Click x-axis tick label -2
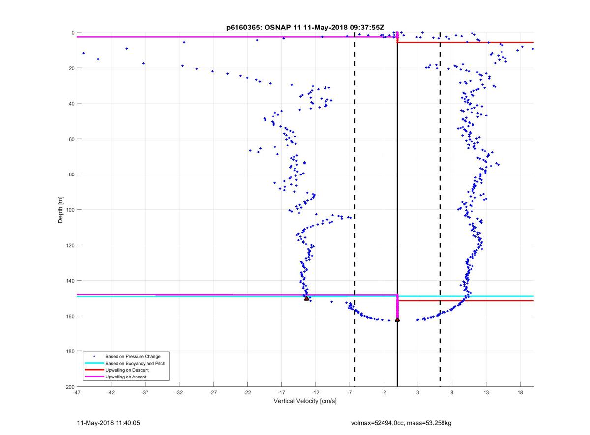 pyautogui.click(x=383, y=393)
